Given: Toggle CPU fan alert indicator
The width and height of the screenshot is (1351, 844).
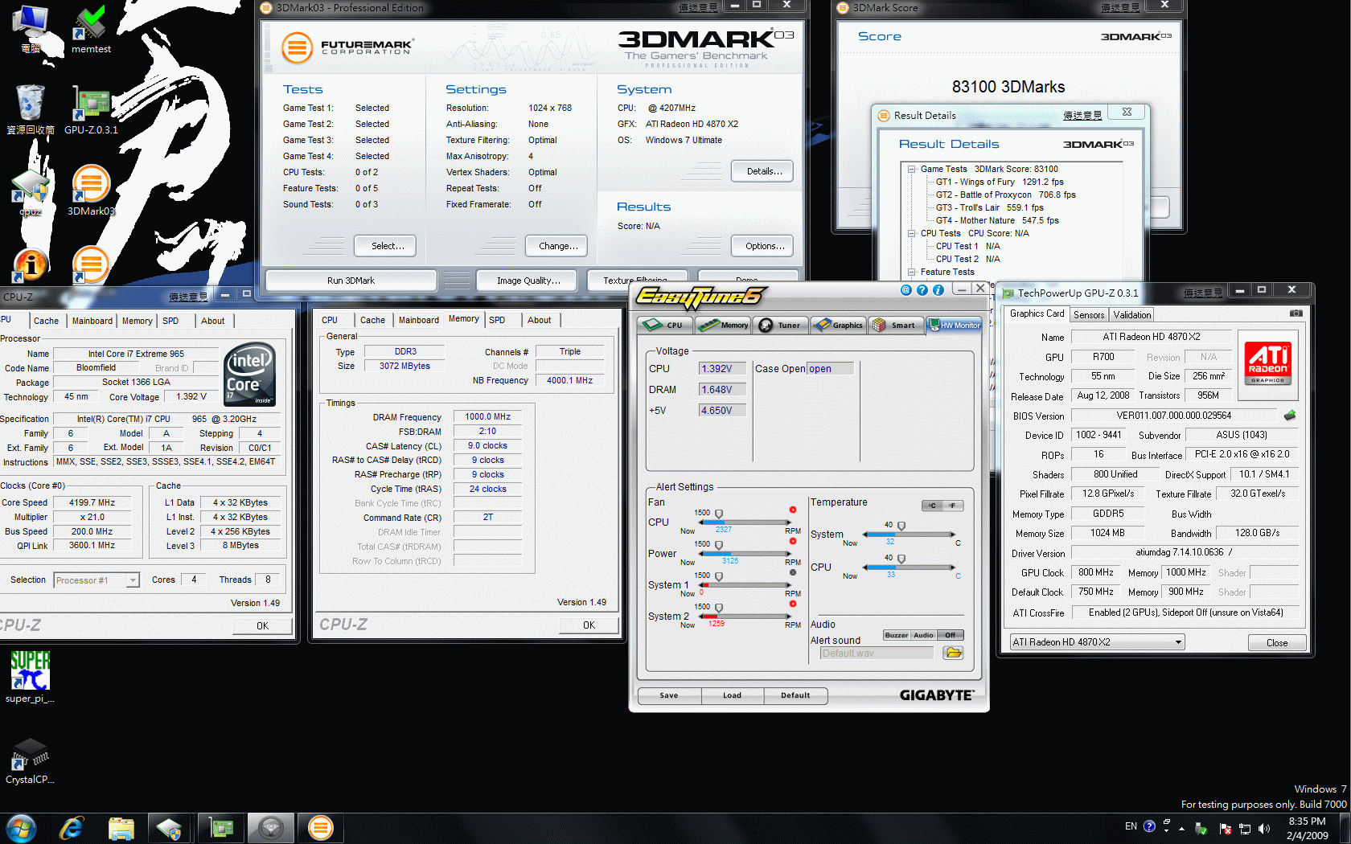Looking at the screenshot, I should (793, 510).
